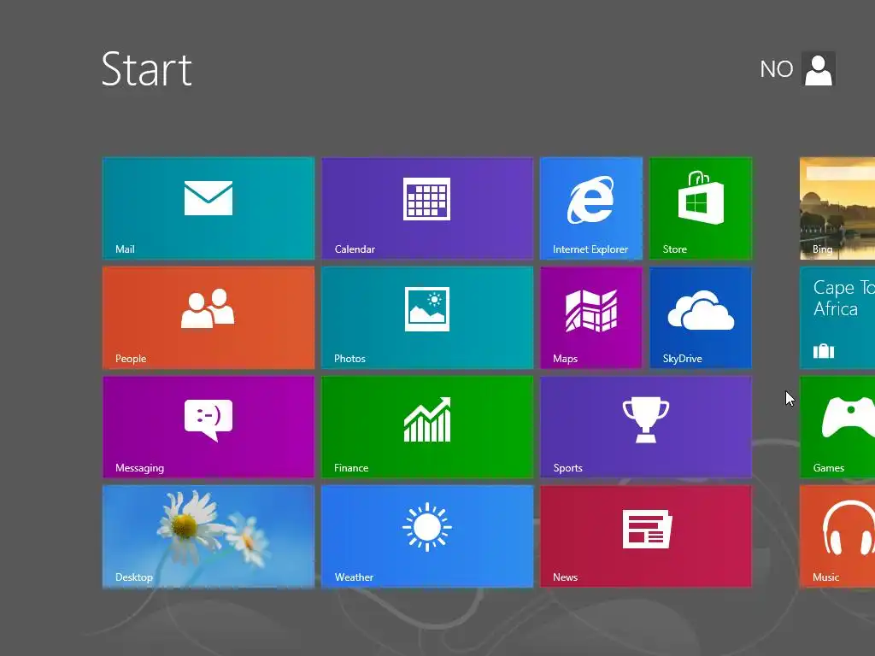Click the NO user name
875x656 pixels.
tap(776, 69)
